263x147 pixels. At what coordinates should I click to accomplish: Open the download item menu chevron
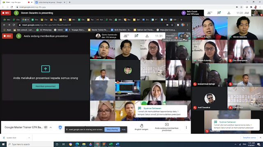[29, 138]
